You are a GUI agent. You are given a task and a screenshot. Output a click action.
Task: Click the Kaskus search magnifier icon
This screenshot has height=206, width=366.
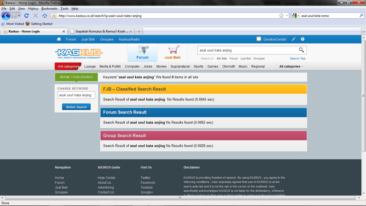[301, 50]
